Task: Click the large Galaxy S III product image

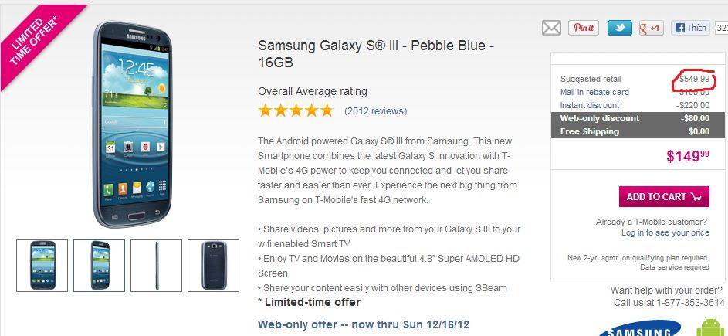Action: [x=128, y=124]
